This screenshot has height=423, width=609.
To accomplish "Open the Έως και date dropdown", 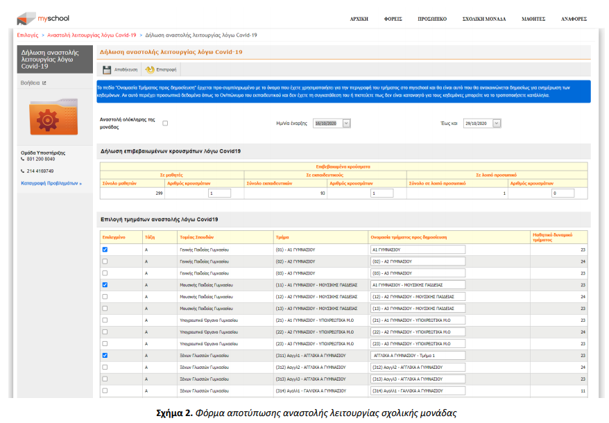I will point(497,123).
